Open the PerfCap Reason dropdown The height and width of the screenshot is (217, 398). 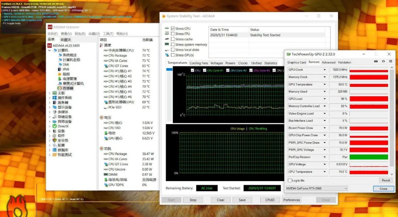point(324,157)
